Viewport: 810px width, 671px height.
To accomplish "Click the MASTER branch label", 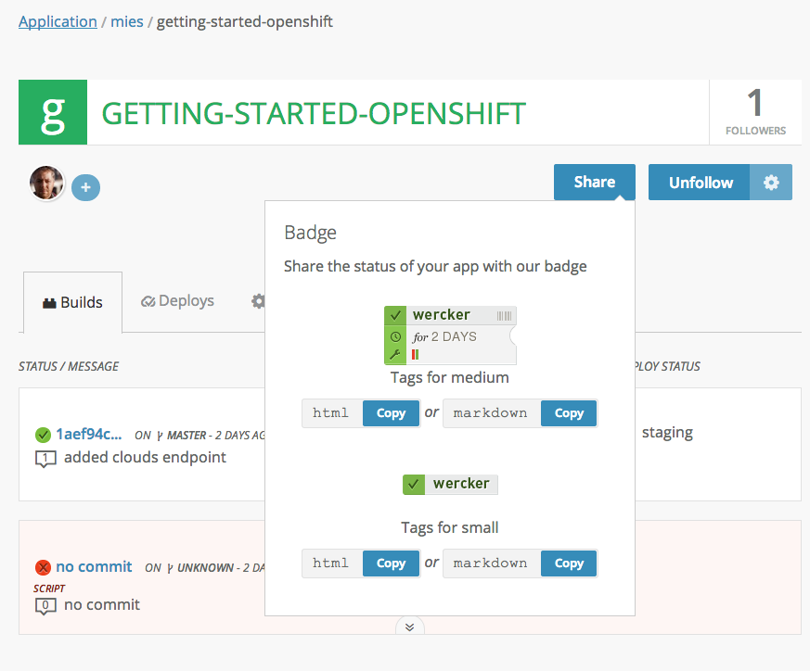I will point(186,436).
